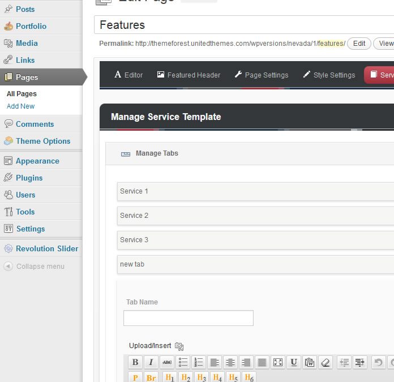Expand the Service 1 tab row
The height and width of the screenshot is (382, 394).
coord(255,191)
